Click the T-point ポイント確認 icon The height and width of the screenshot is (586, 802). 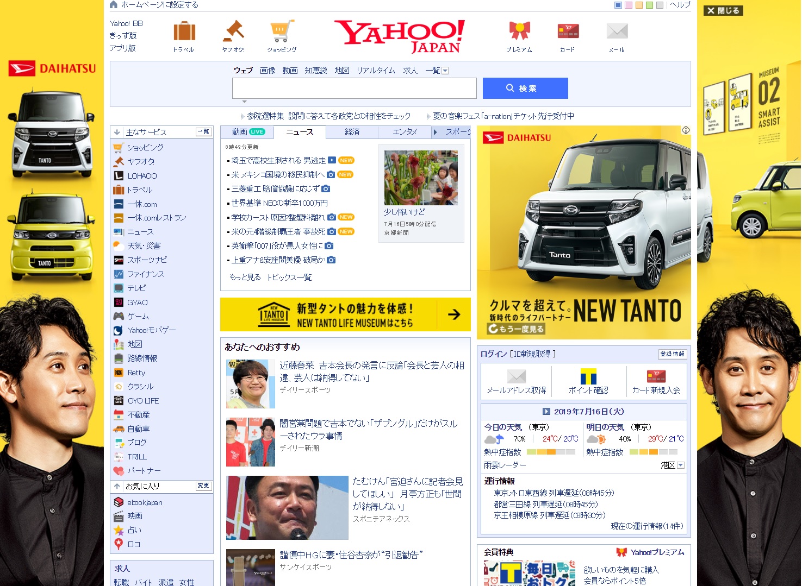click(x=588, y=376)
